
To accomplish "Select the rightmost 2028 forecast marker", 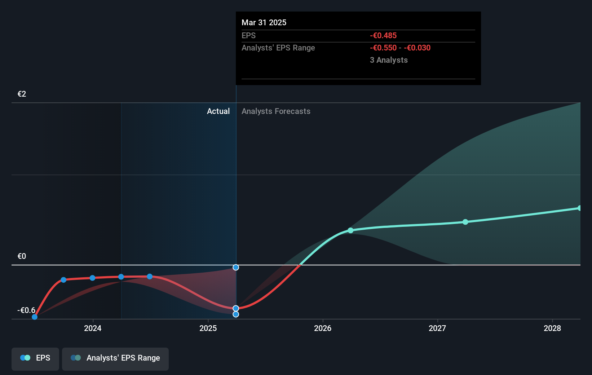I will pyautogui.click(x=580, y=208).
